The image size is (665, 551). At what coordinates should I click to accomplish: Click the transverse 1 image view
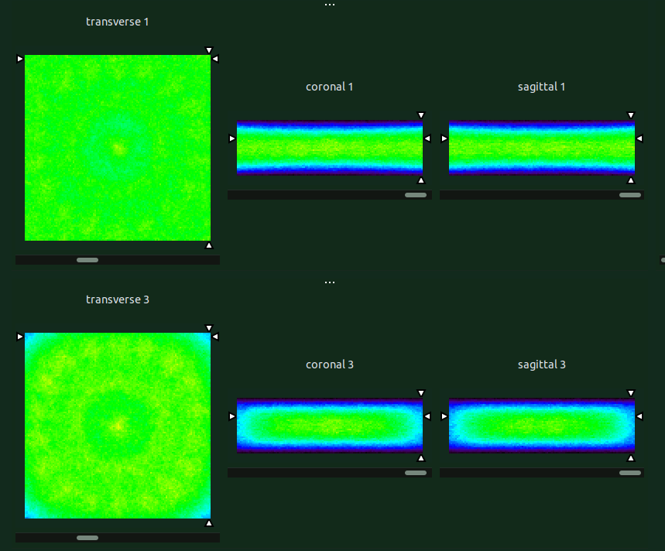click(118, 148)
